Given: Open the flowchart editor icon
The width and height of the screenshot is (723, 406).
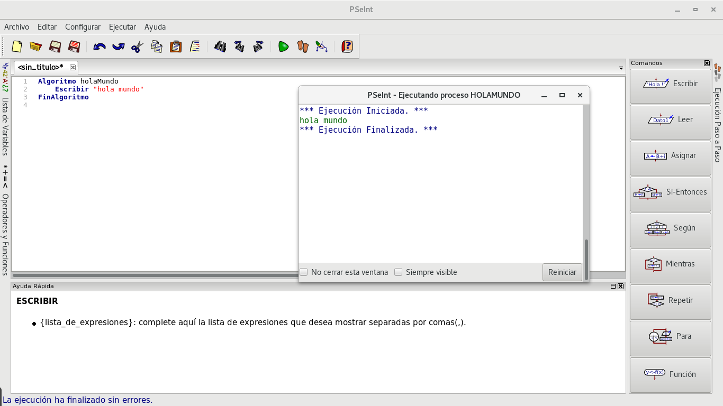Looking at the screenshot, I should coord(322,47).
